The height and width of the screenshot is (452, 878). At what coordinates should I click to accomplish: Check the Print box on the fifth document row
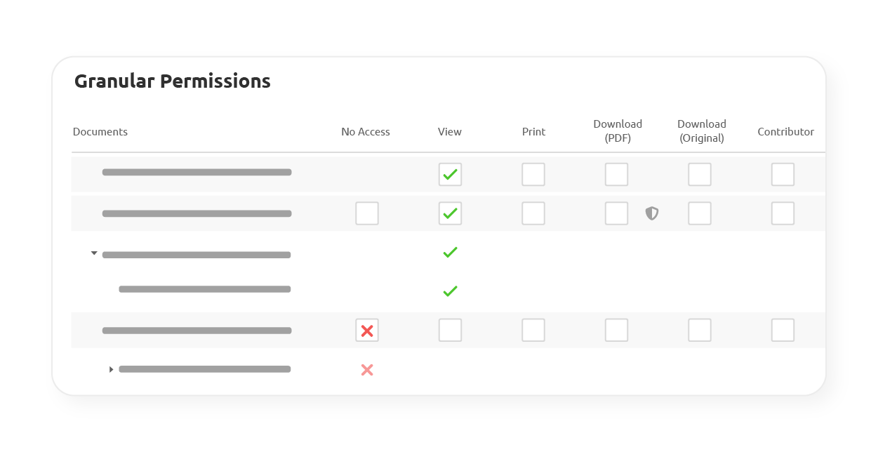pyautogui.click(x=533, y=330)
